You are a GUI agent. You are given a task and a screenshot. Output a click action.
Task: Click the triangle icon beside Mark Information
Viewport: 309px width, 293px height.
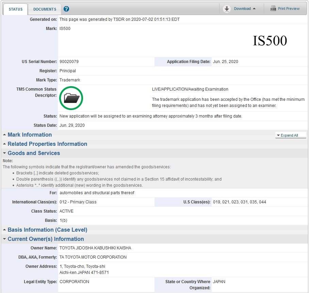[x=4, y=135]
